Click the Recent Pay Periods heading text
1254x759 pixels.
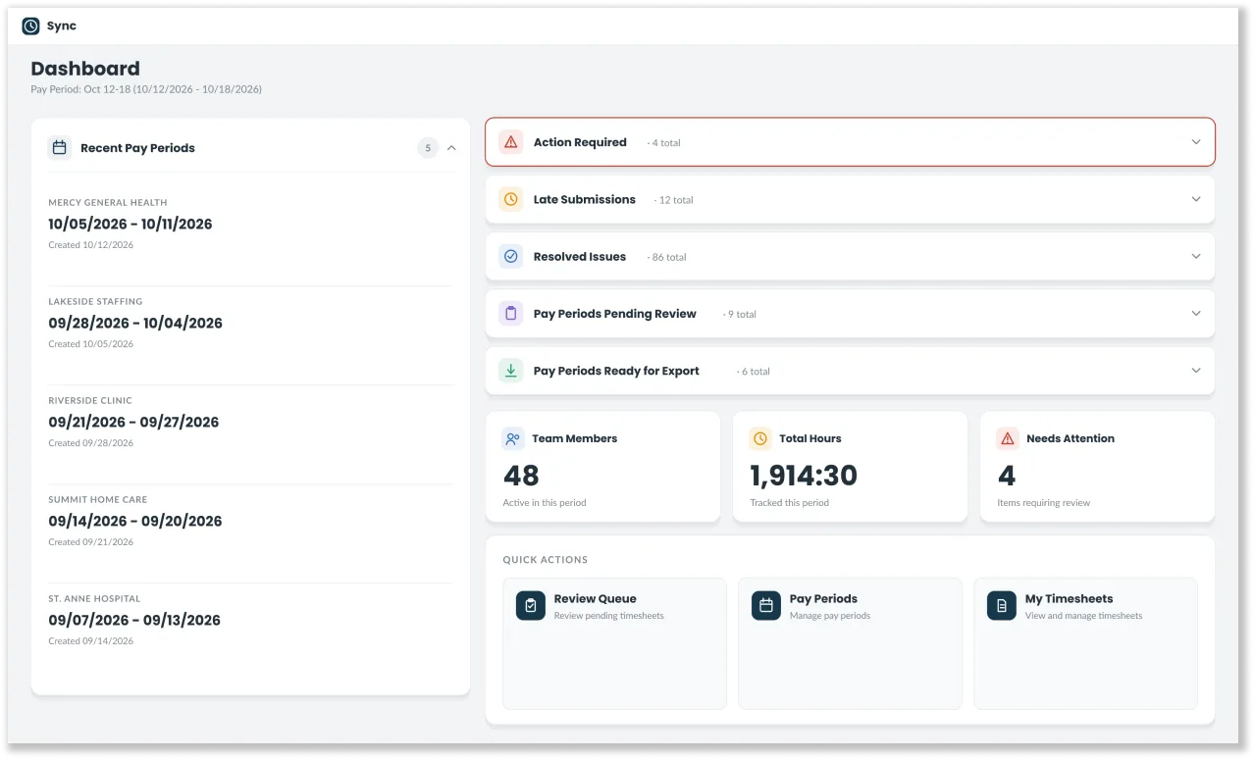(137, 148)
